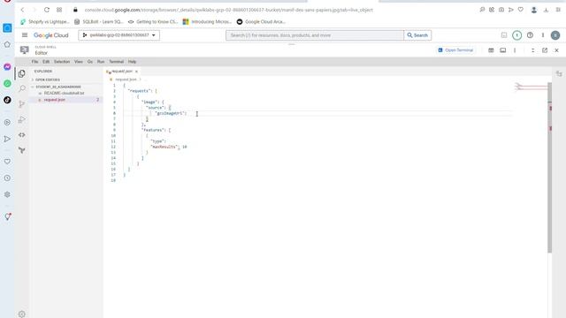Open the Shopify vs Lightspeed bookmark
The image size is (566, 318).
pyautogui.click(x=45, y=21)
